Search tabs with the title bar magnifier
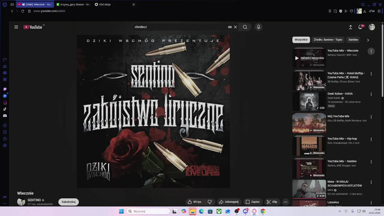The width and height of the screenshot is (384, 216). 363,4
